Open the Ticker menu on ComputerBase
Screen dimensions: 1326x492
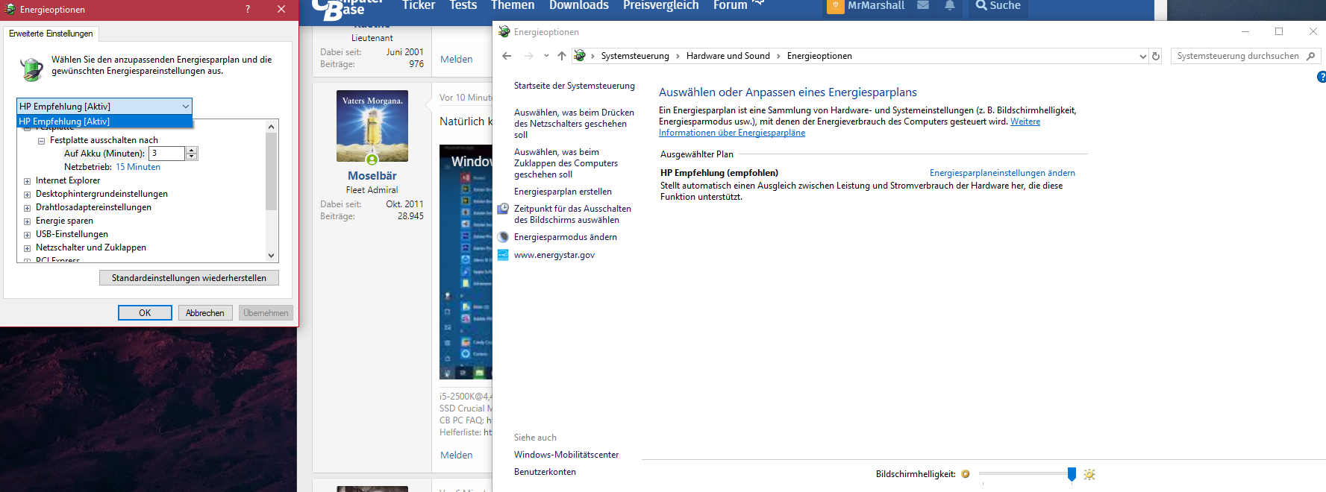(x=419, y=5)
